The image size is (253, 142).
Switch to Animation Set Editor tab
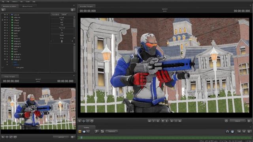point(9,6)
